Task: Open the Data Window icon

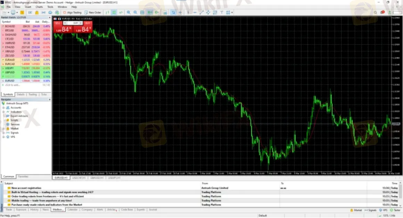Action: pyautogui.click(x=165, y=12)
